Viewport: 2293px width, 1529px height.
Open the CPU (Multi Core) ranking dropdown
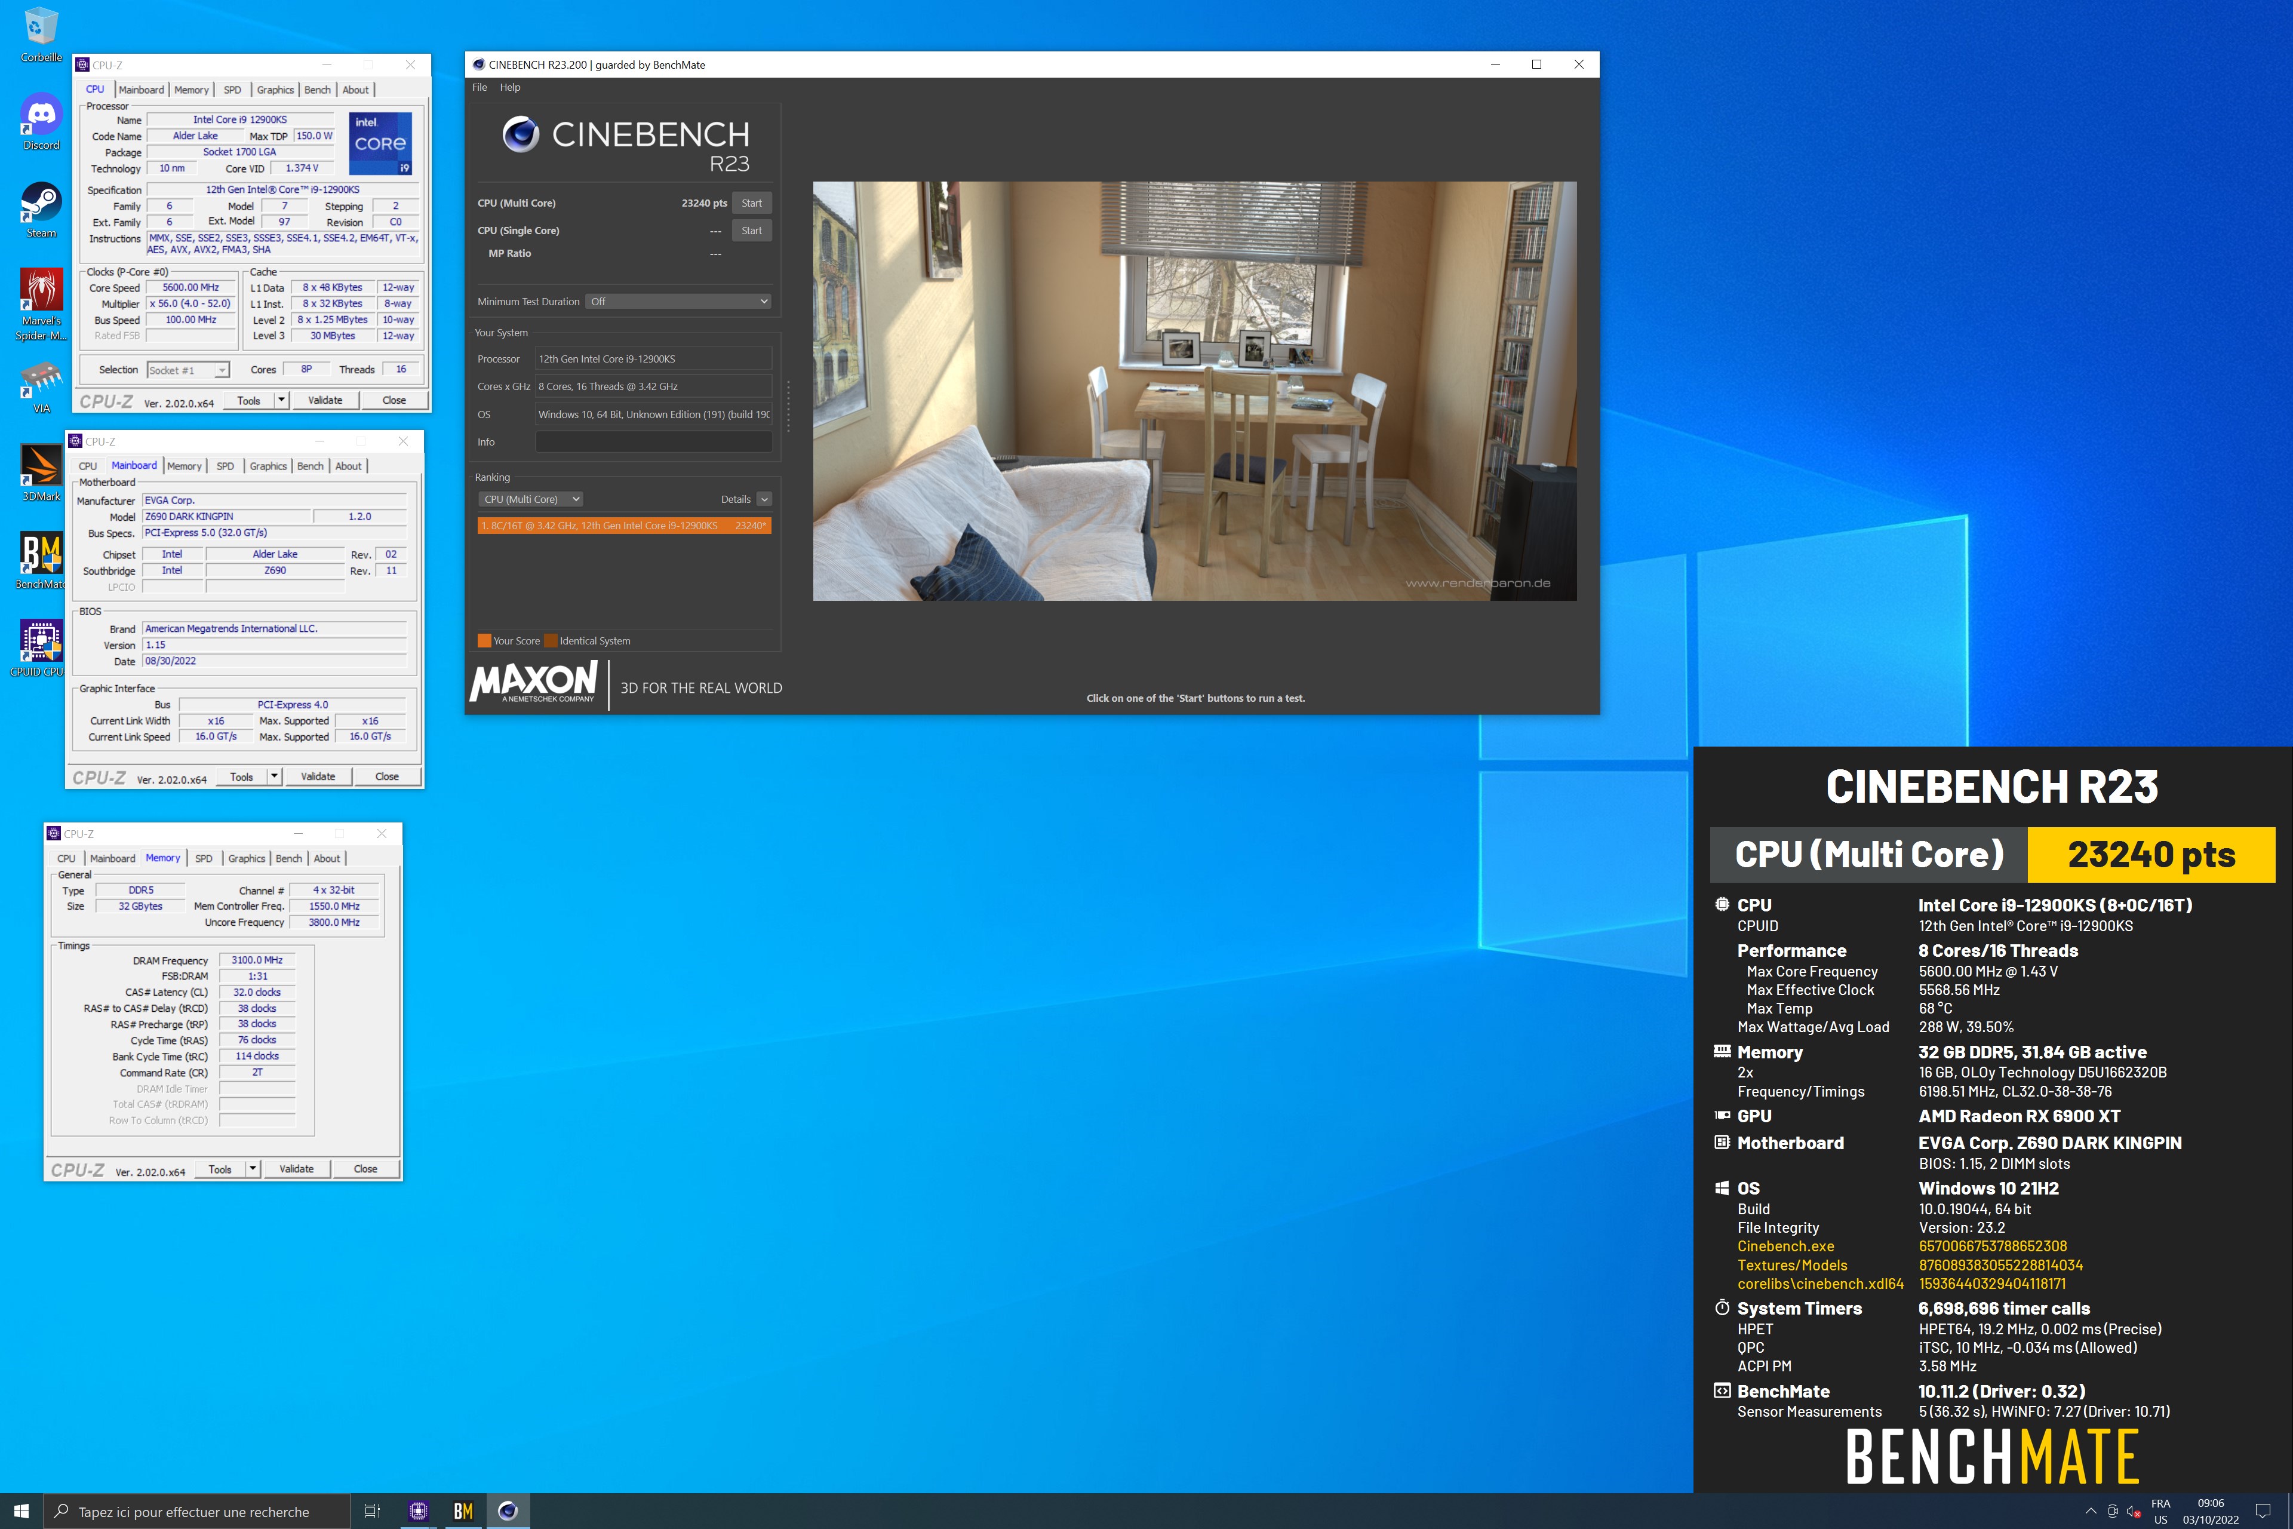coord(530,499)
